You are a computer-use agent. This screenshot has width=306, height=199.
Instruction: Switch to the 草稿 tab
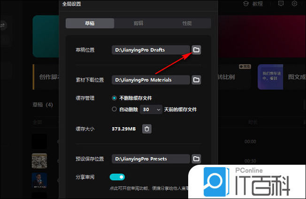pyautogui.click(x=90, y=23)
